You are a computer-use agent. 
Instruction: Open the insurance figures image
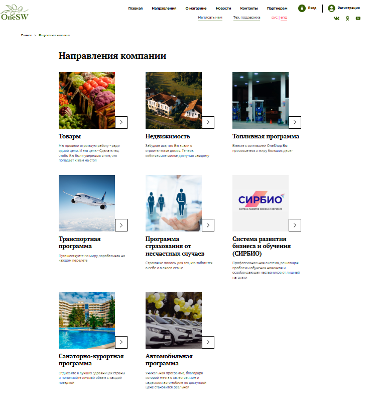click(174, 203)
